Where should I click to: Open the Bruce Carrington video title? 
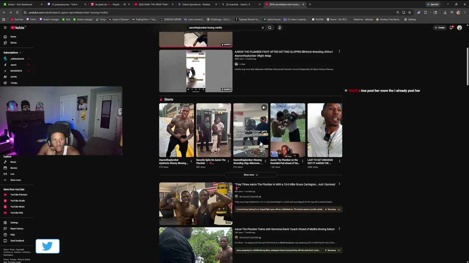click(285, 184)
